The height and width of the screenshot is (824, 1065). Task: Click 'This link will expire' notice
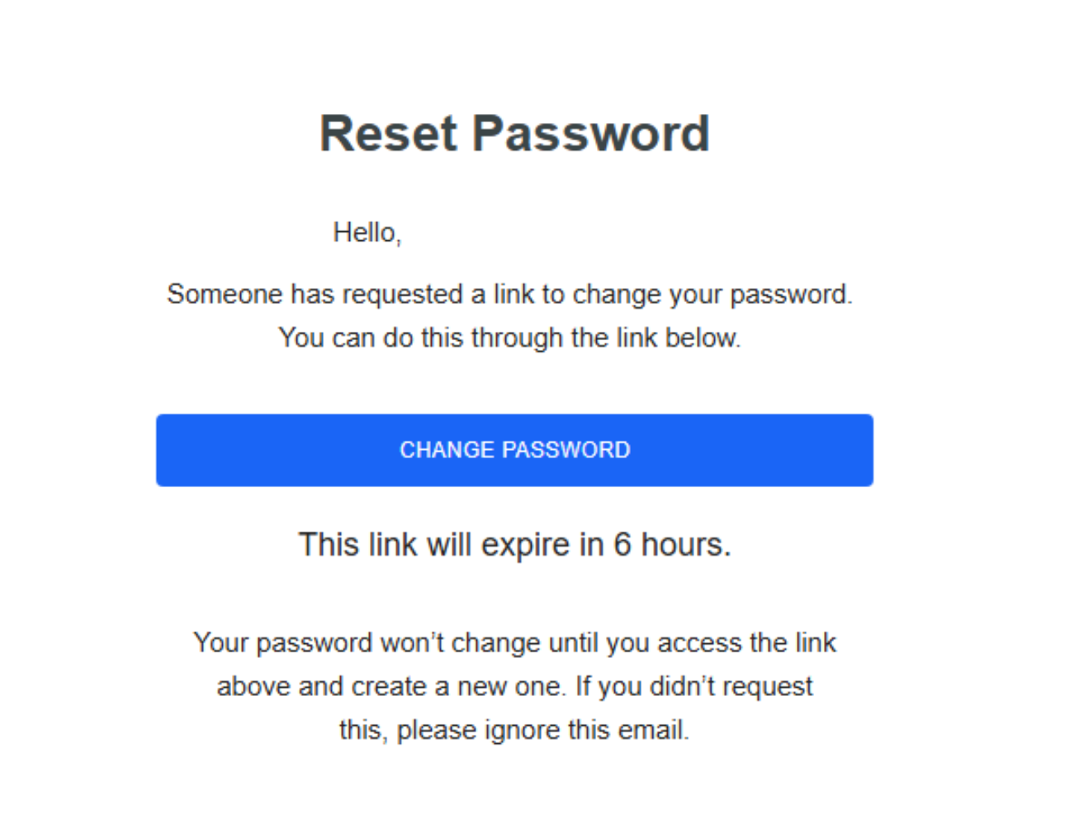(514, 545)
